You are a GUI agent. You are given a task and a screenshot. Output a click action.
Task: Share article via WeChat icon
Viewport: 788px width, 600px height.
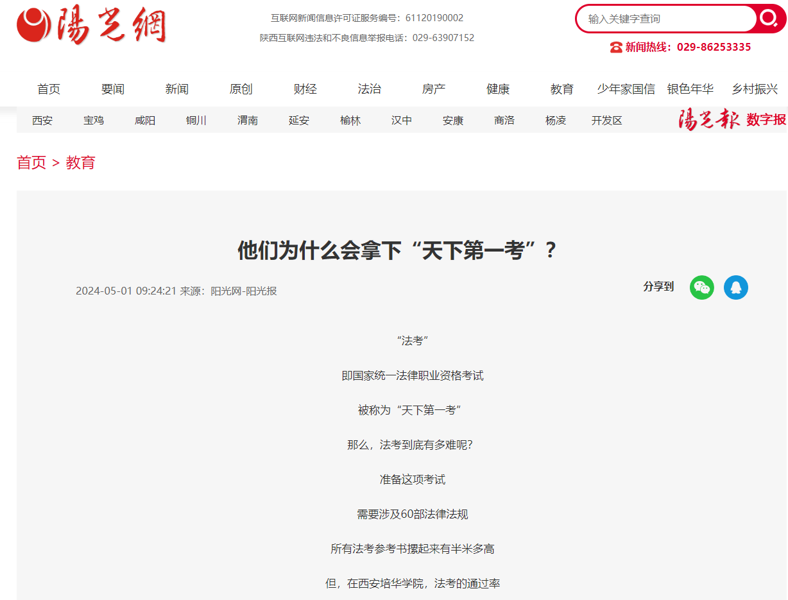pyautogui.click(x=701, y=287)
